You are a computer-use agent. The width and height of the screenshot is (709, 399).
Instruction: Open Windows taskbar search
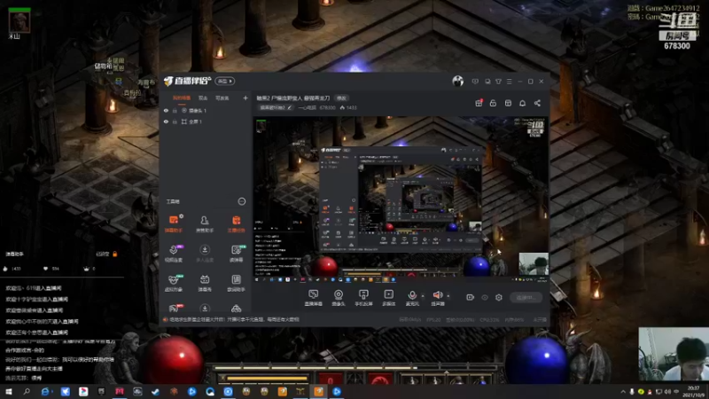pos(27,392)
